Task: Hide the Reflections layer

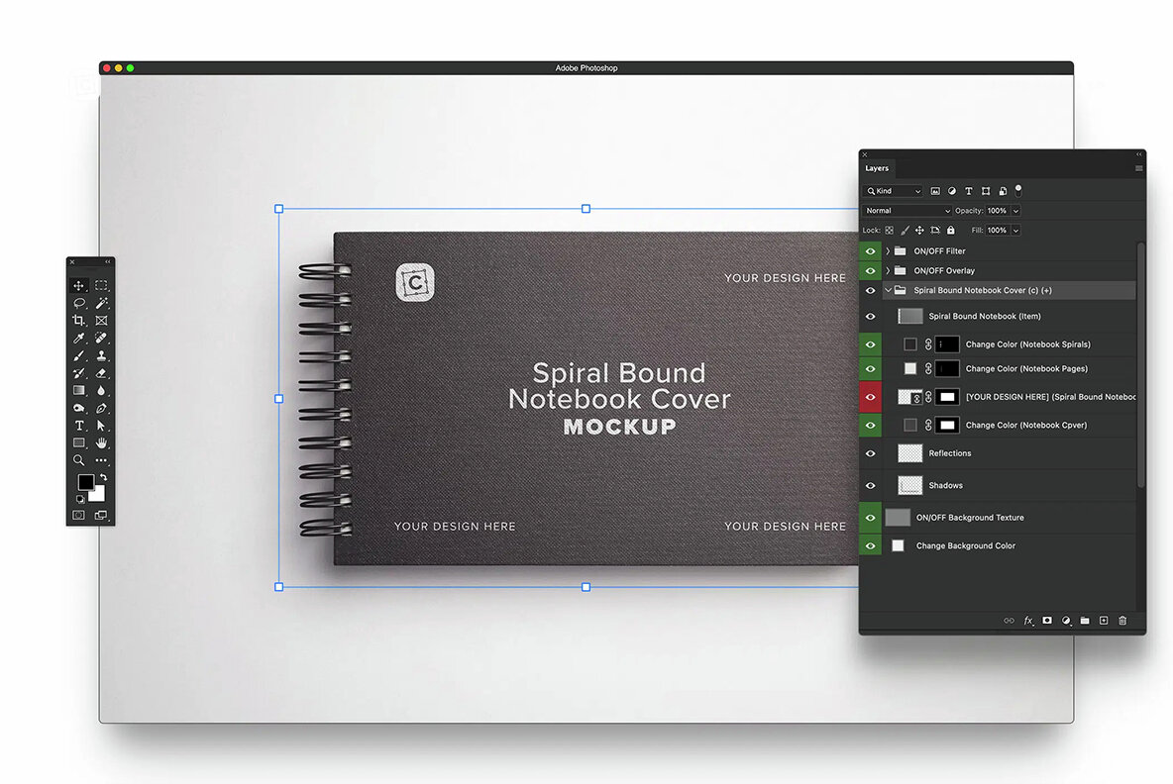Action: pyautogui.click(x=871, y=453)
